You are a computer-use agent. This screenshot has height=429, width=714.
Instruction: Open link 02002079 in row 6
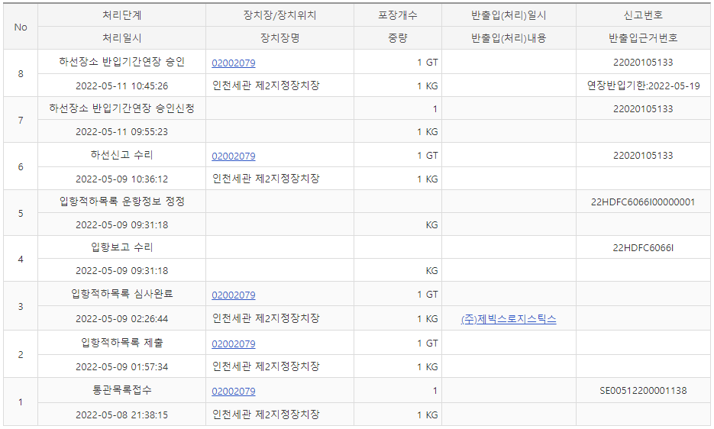pyautogui.click(x=233, y=156)
